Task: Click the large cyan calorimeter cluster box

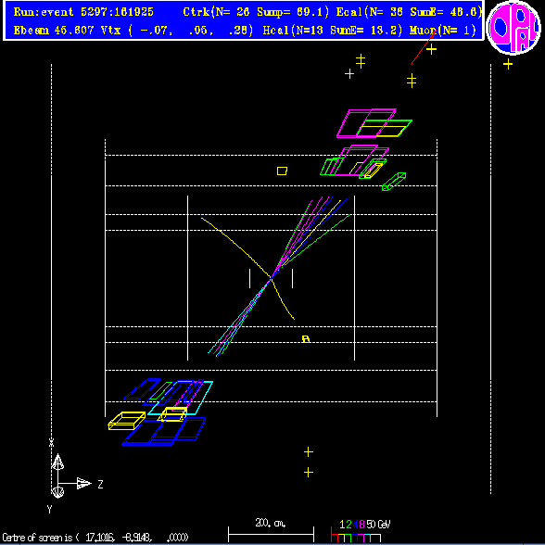Action: [x=180, y=398]
